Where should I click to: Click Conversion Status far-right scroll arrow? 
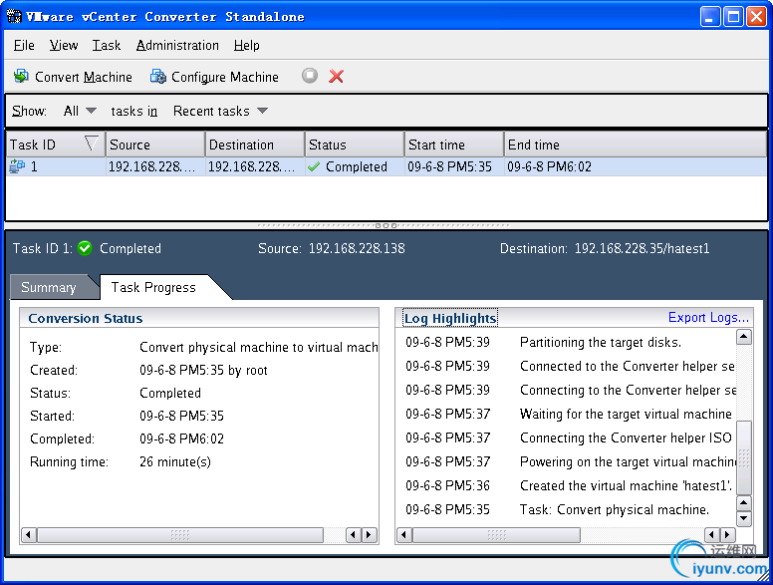[x=369, y=535]
